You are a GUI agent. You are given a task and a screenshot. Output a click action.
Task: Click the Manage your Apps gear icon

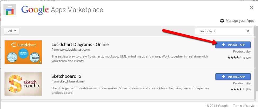pos(222,21)
